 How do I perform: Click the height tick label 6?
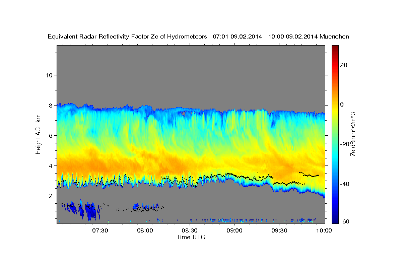51,135
